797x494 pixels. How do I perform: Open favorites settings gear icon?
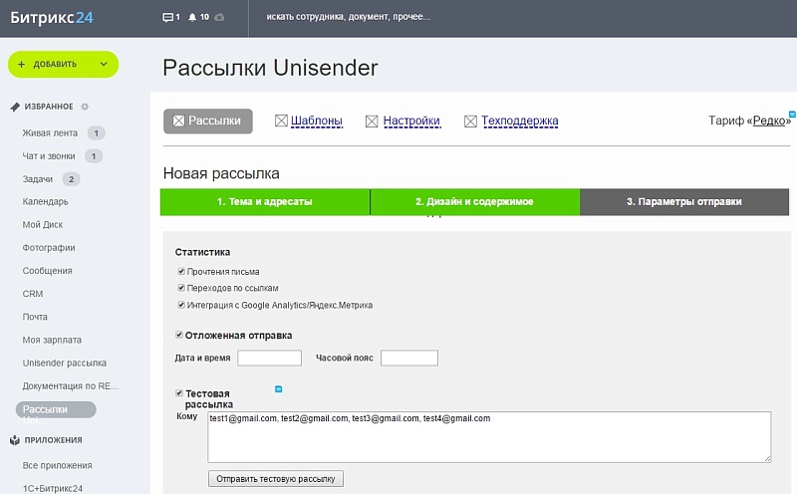85,107
